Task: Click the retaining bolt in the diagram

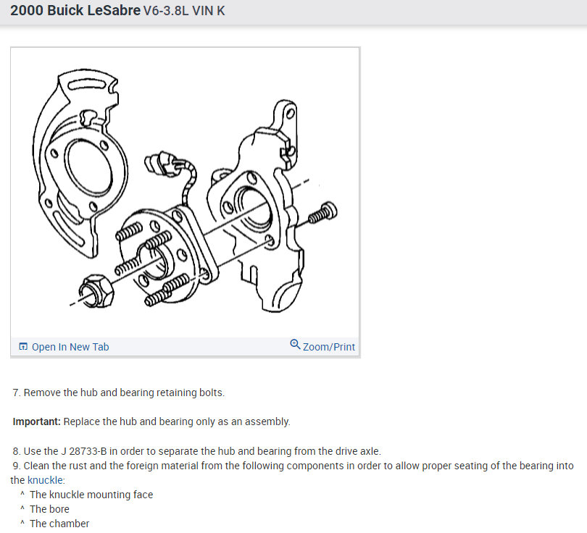Action: (322, 212)
